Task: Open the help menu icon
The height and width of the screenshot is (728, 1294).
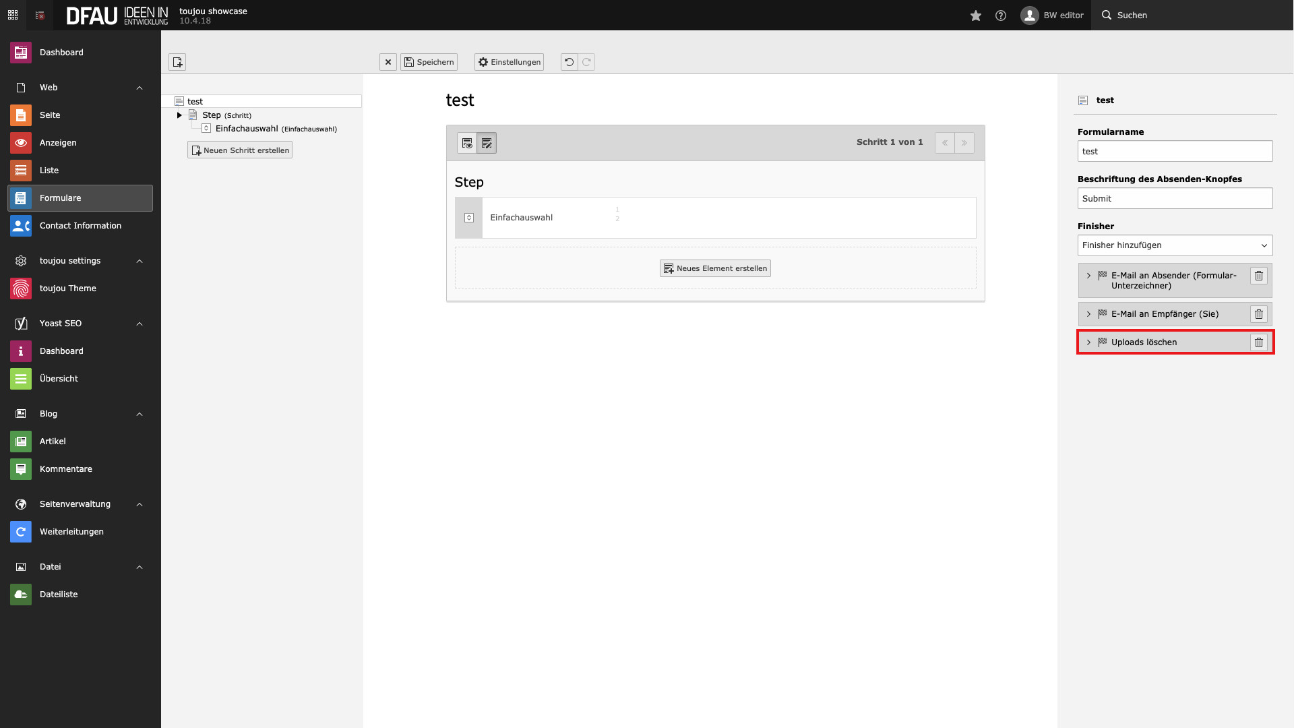Action: click(1000, 15)
